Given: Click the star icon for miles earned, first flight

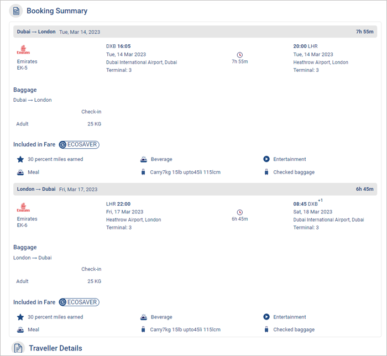Looking at the screenshot, I should coord(20,159).
